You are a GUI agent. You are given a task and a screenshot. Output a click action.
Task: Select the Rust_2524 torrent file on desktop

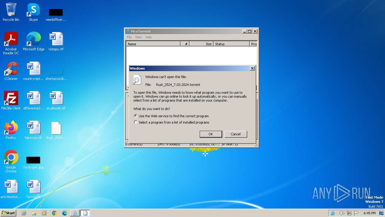click(56, 130)
